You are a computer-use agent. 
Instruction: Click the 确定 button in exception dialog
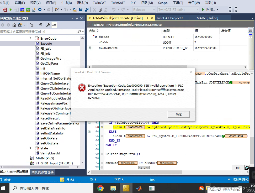point(178,114)
